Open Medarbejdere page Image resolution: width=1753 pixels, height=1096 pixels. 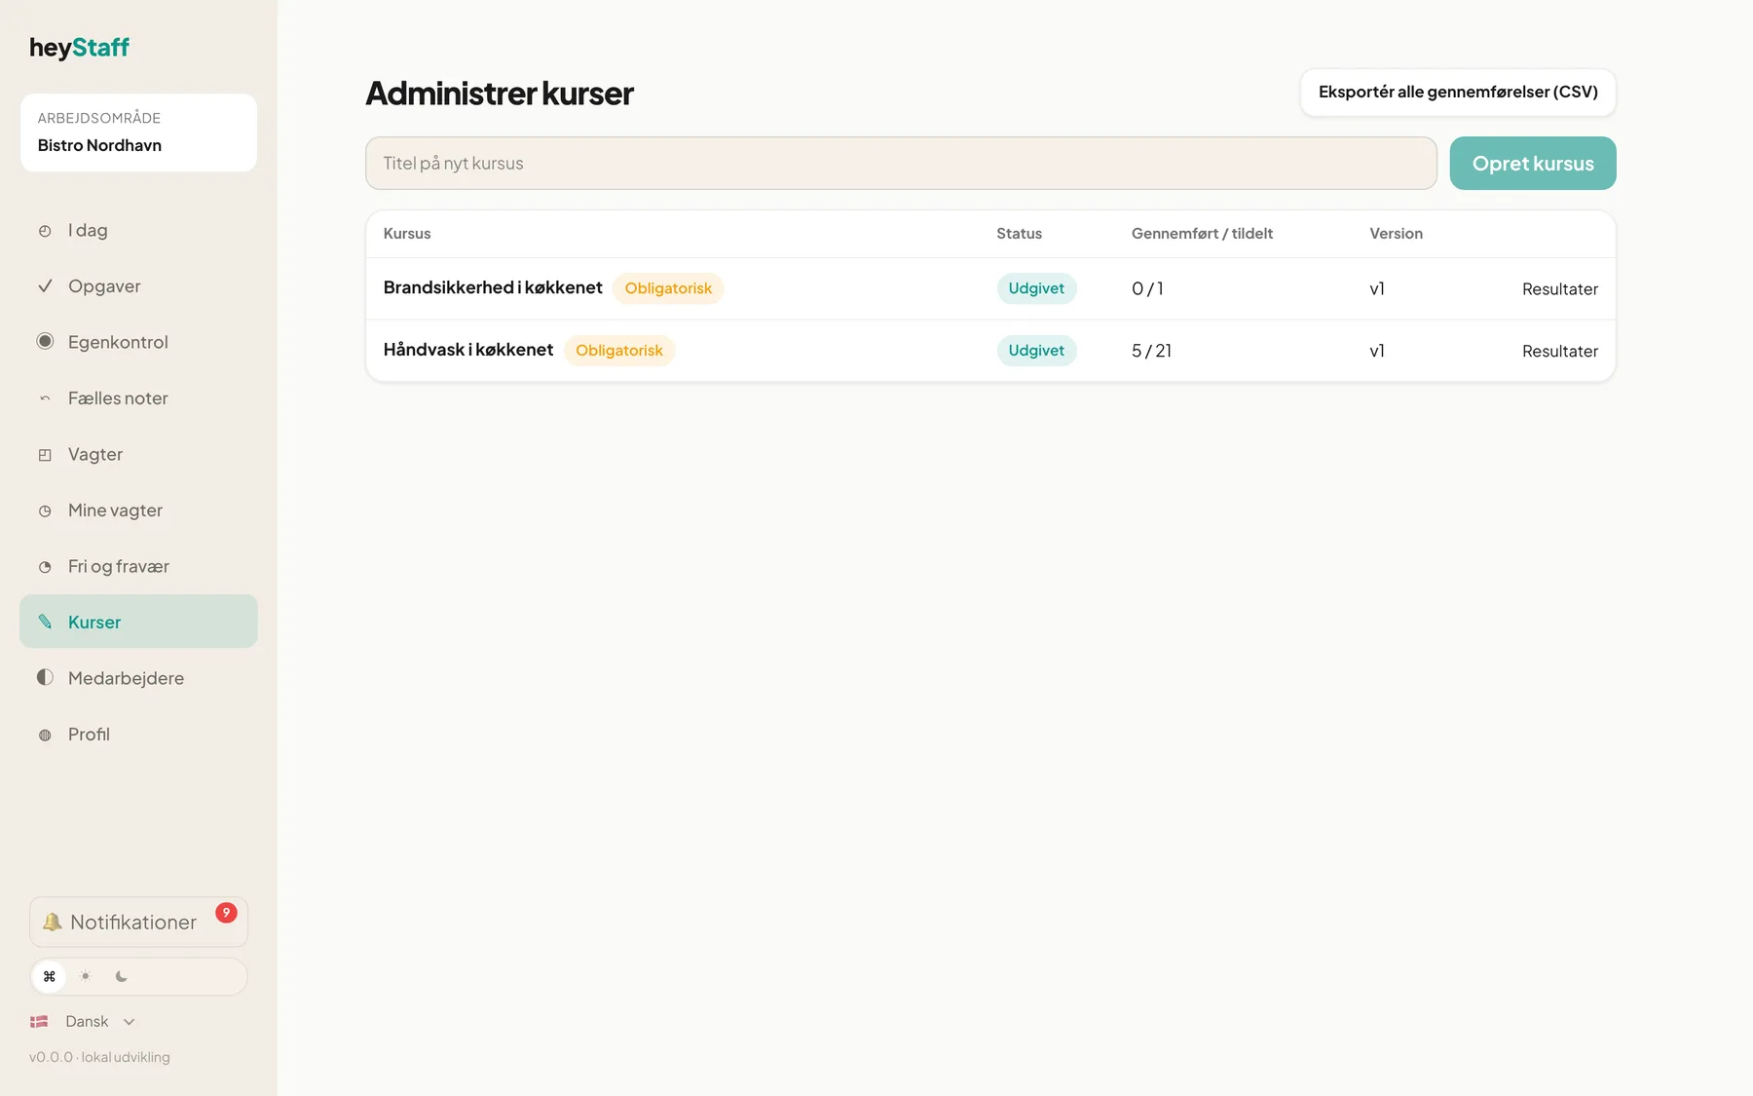coord(138,678)
